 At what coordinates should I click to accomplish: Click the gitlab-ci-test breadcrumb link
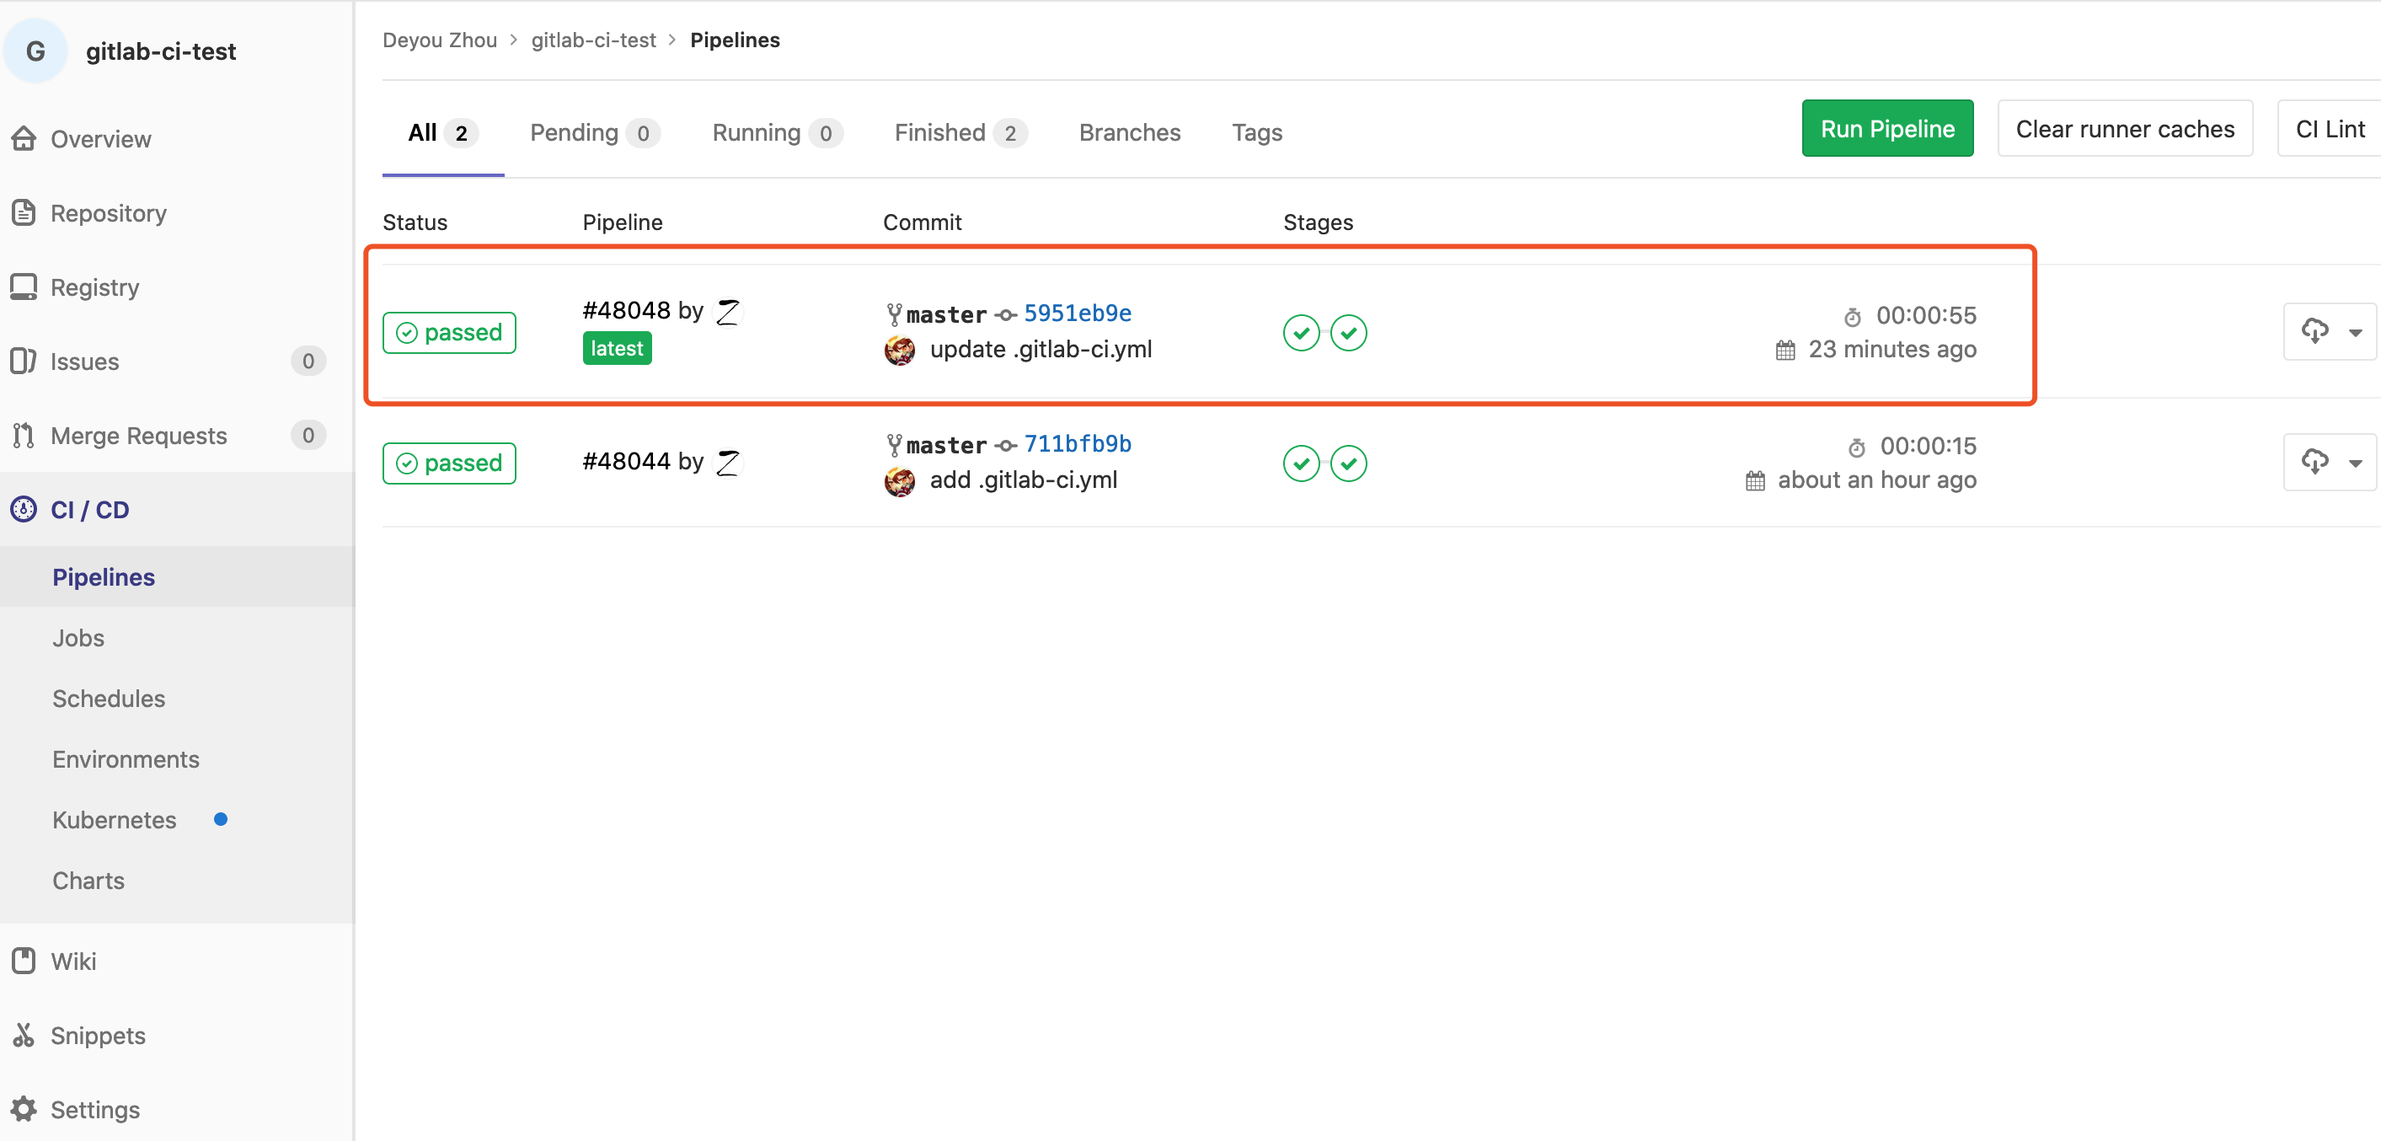tap(592, 40)
